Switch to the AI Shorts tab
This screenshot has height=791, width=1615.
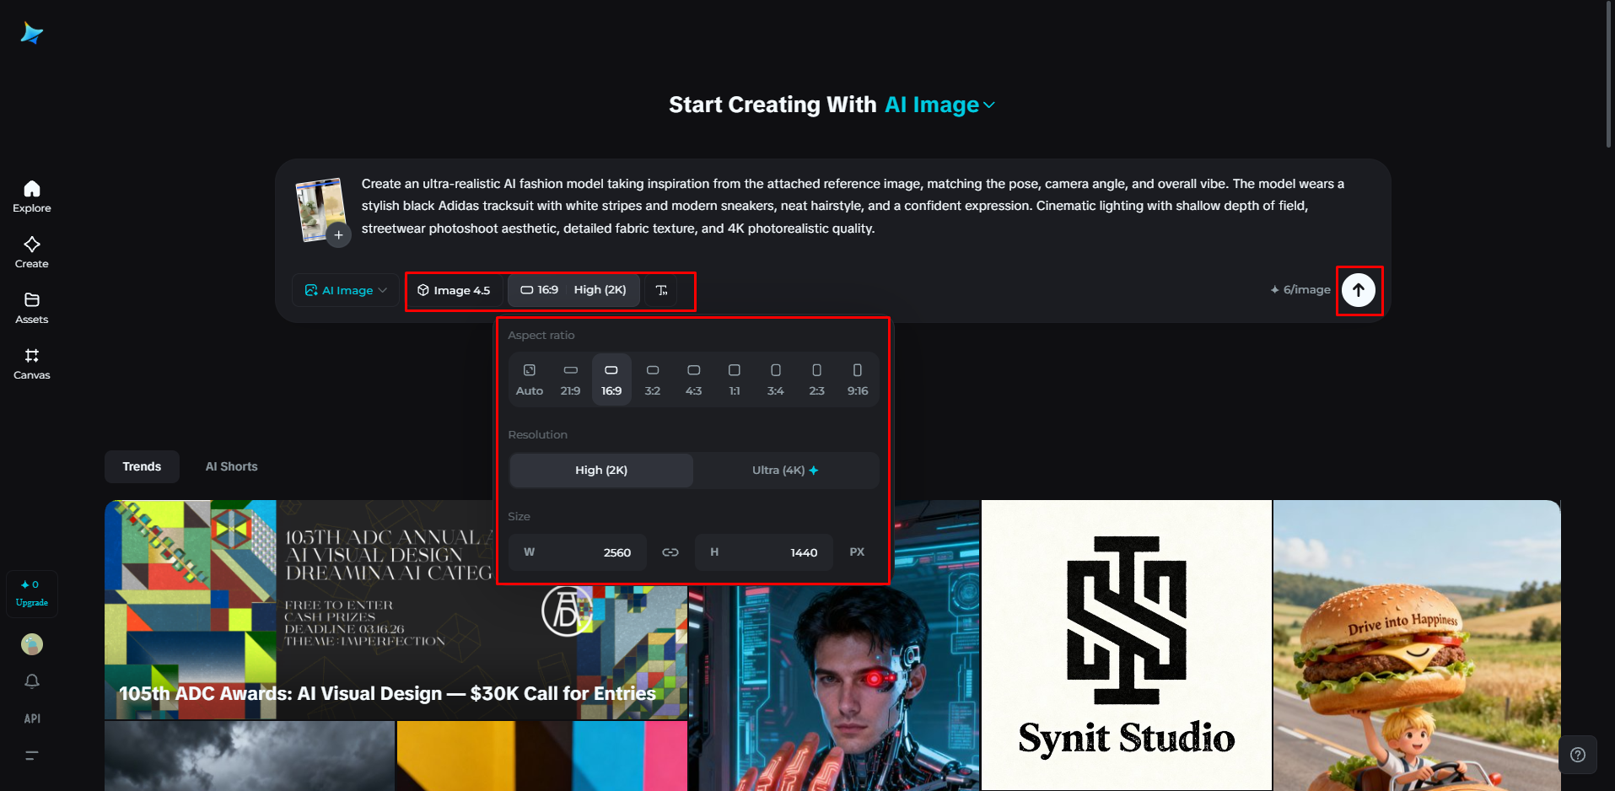(x=232, y=466)
